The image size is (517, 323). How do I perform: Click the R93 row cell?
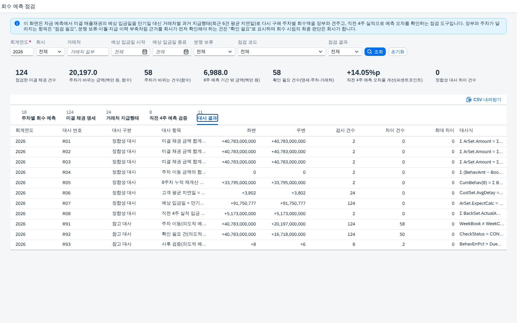67,244
